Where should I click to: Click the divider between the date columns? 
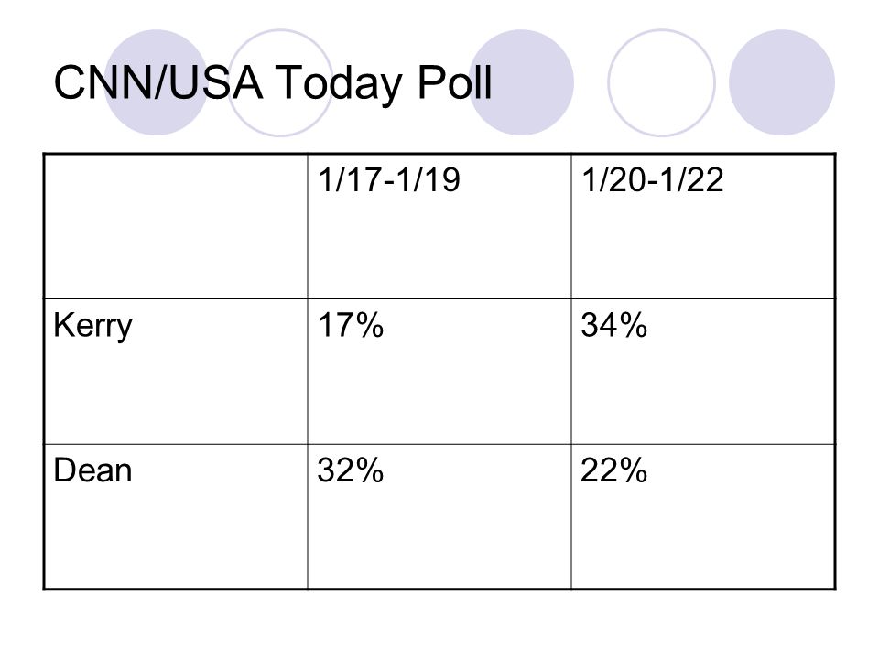(571, 372)
